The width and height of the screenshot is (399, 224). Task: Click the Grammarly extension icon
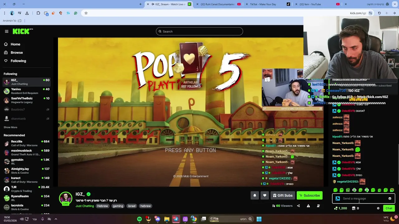pyautogui.click(x=75, y=13)
